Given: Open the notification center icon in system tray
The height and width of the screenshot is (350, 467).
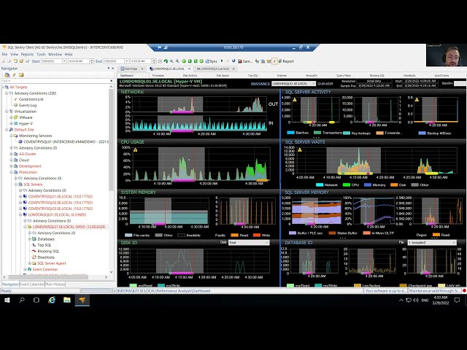Looking at the screenshot, I should point(458,300).
